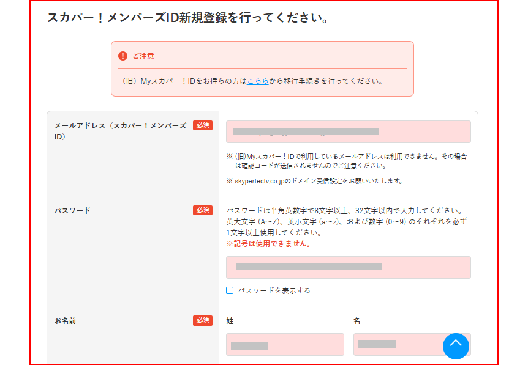Click the パスワードを表示する label text
This screenshot has height=365, width=528.
coord(274,290)
